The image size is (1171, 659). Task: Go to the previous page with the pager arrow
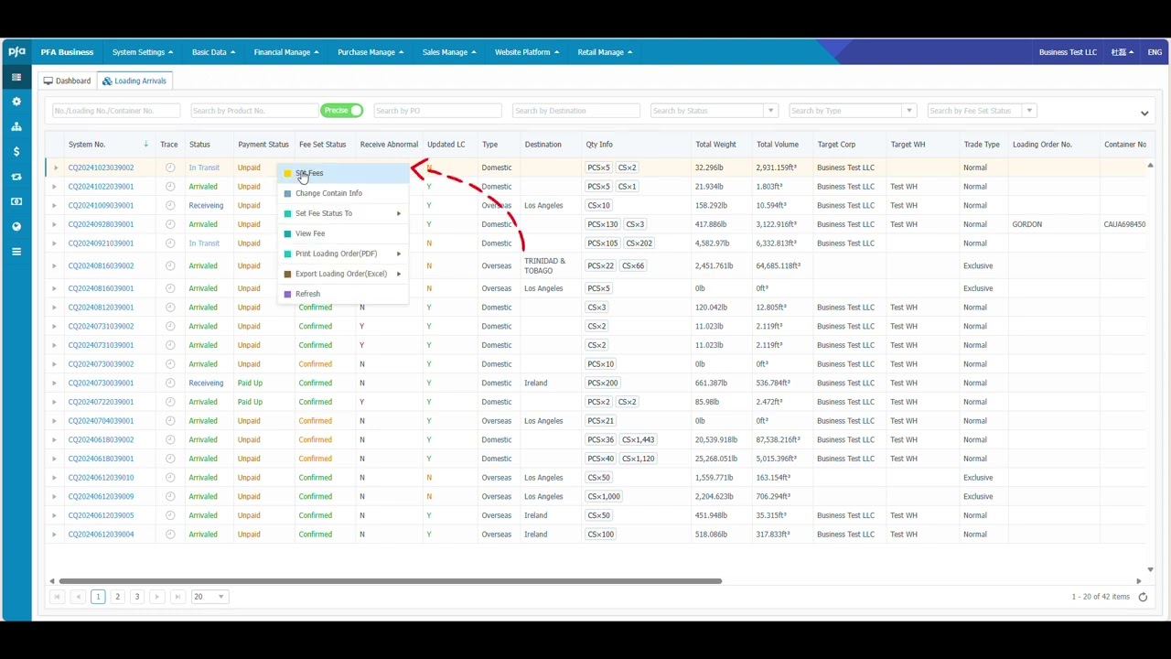[x=79, y=597]
